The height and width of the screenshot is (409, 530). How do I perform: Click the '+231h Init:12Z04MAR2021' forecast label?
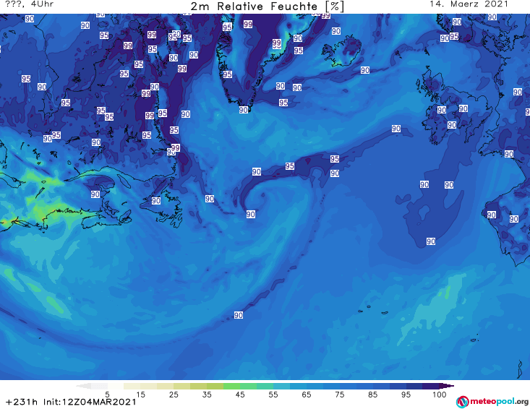[71, 402]
